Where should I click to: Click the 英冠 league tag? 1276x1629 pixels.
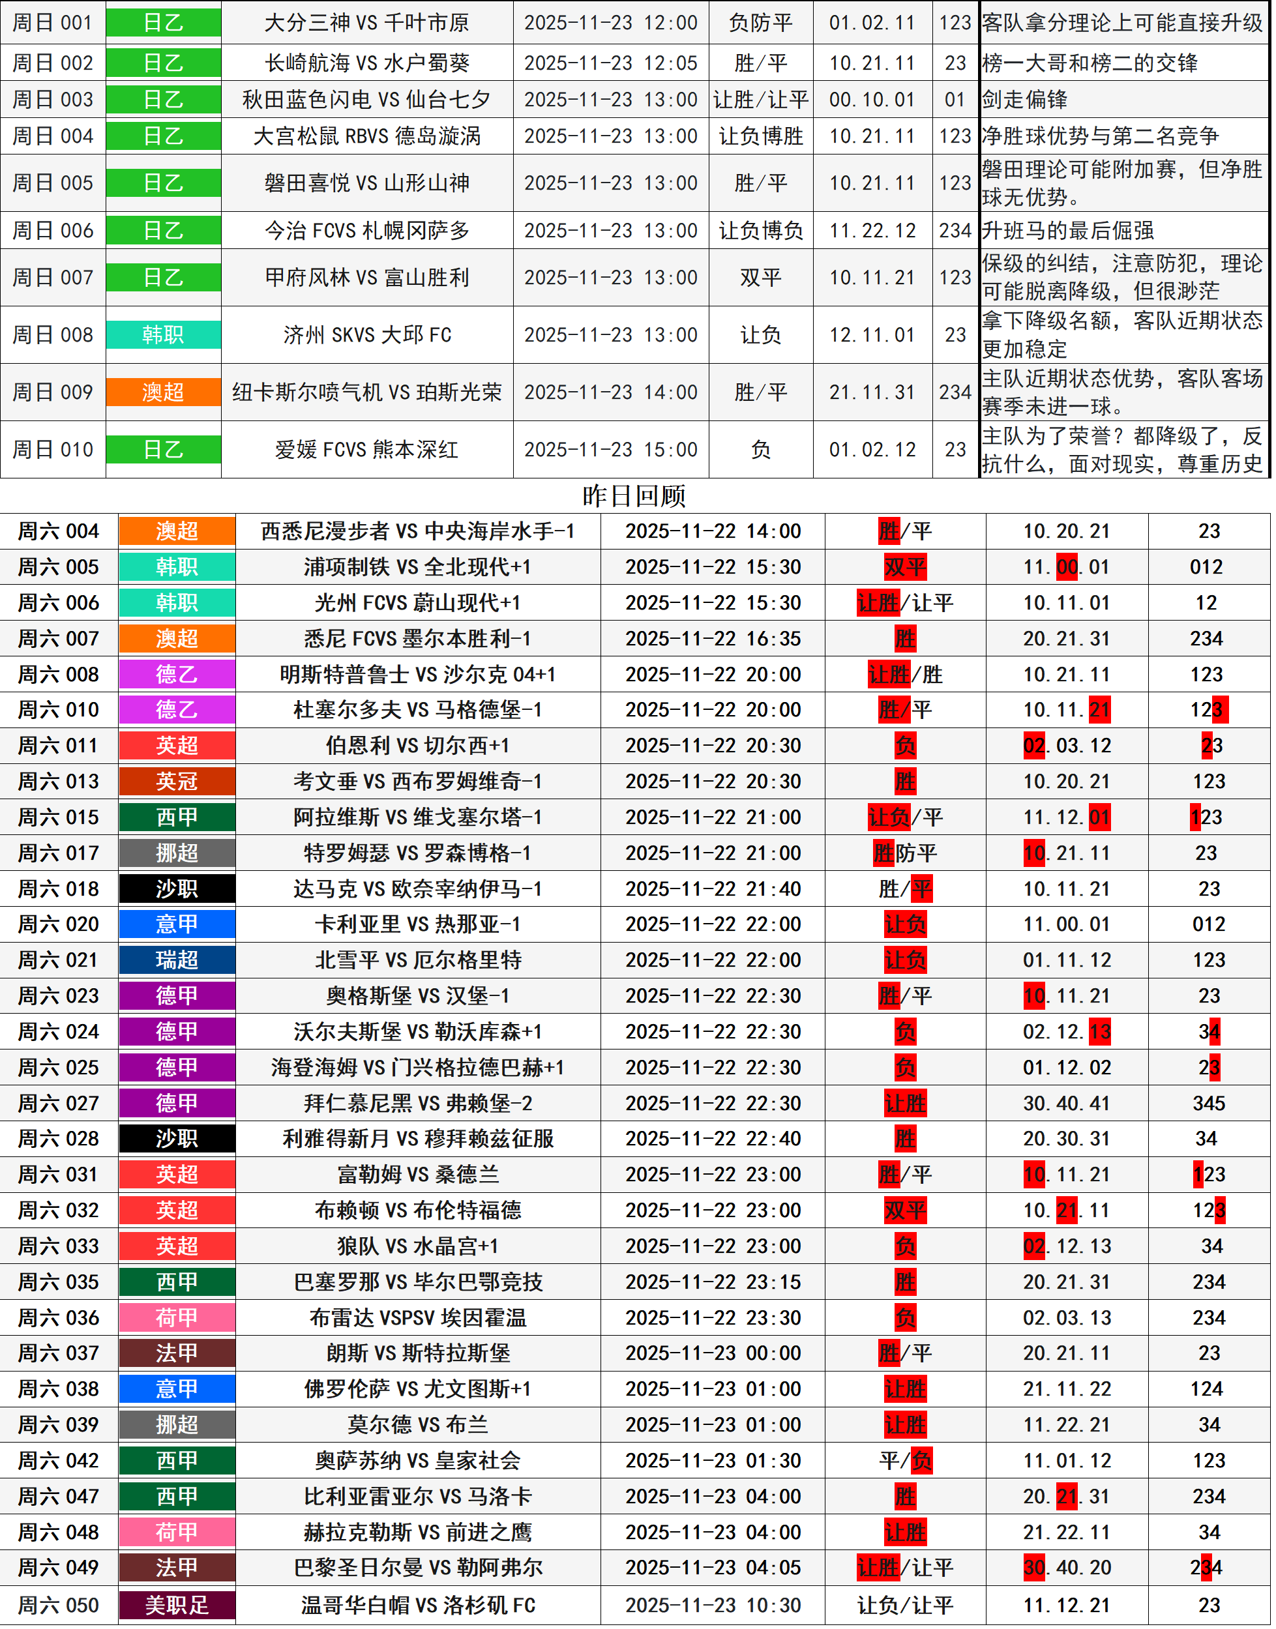(177, 782)
